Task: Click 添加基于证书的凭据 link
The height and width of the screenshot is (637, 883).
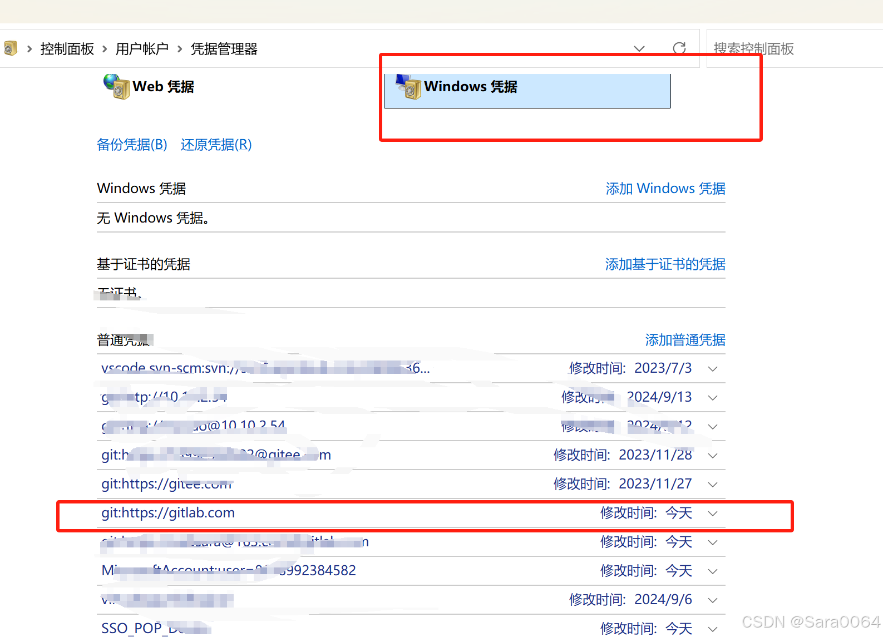Action: coord(665,264)
